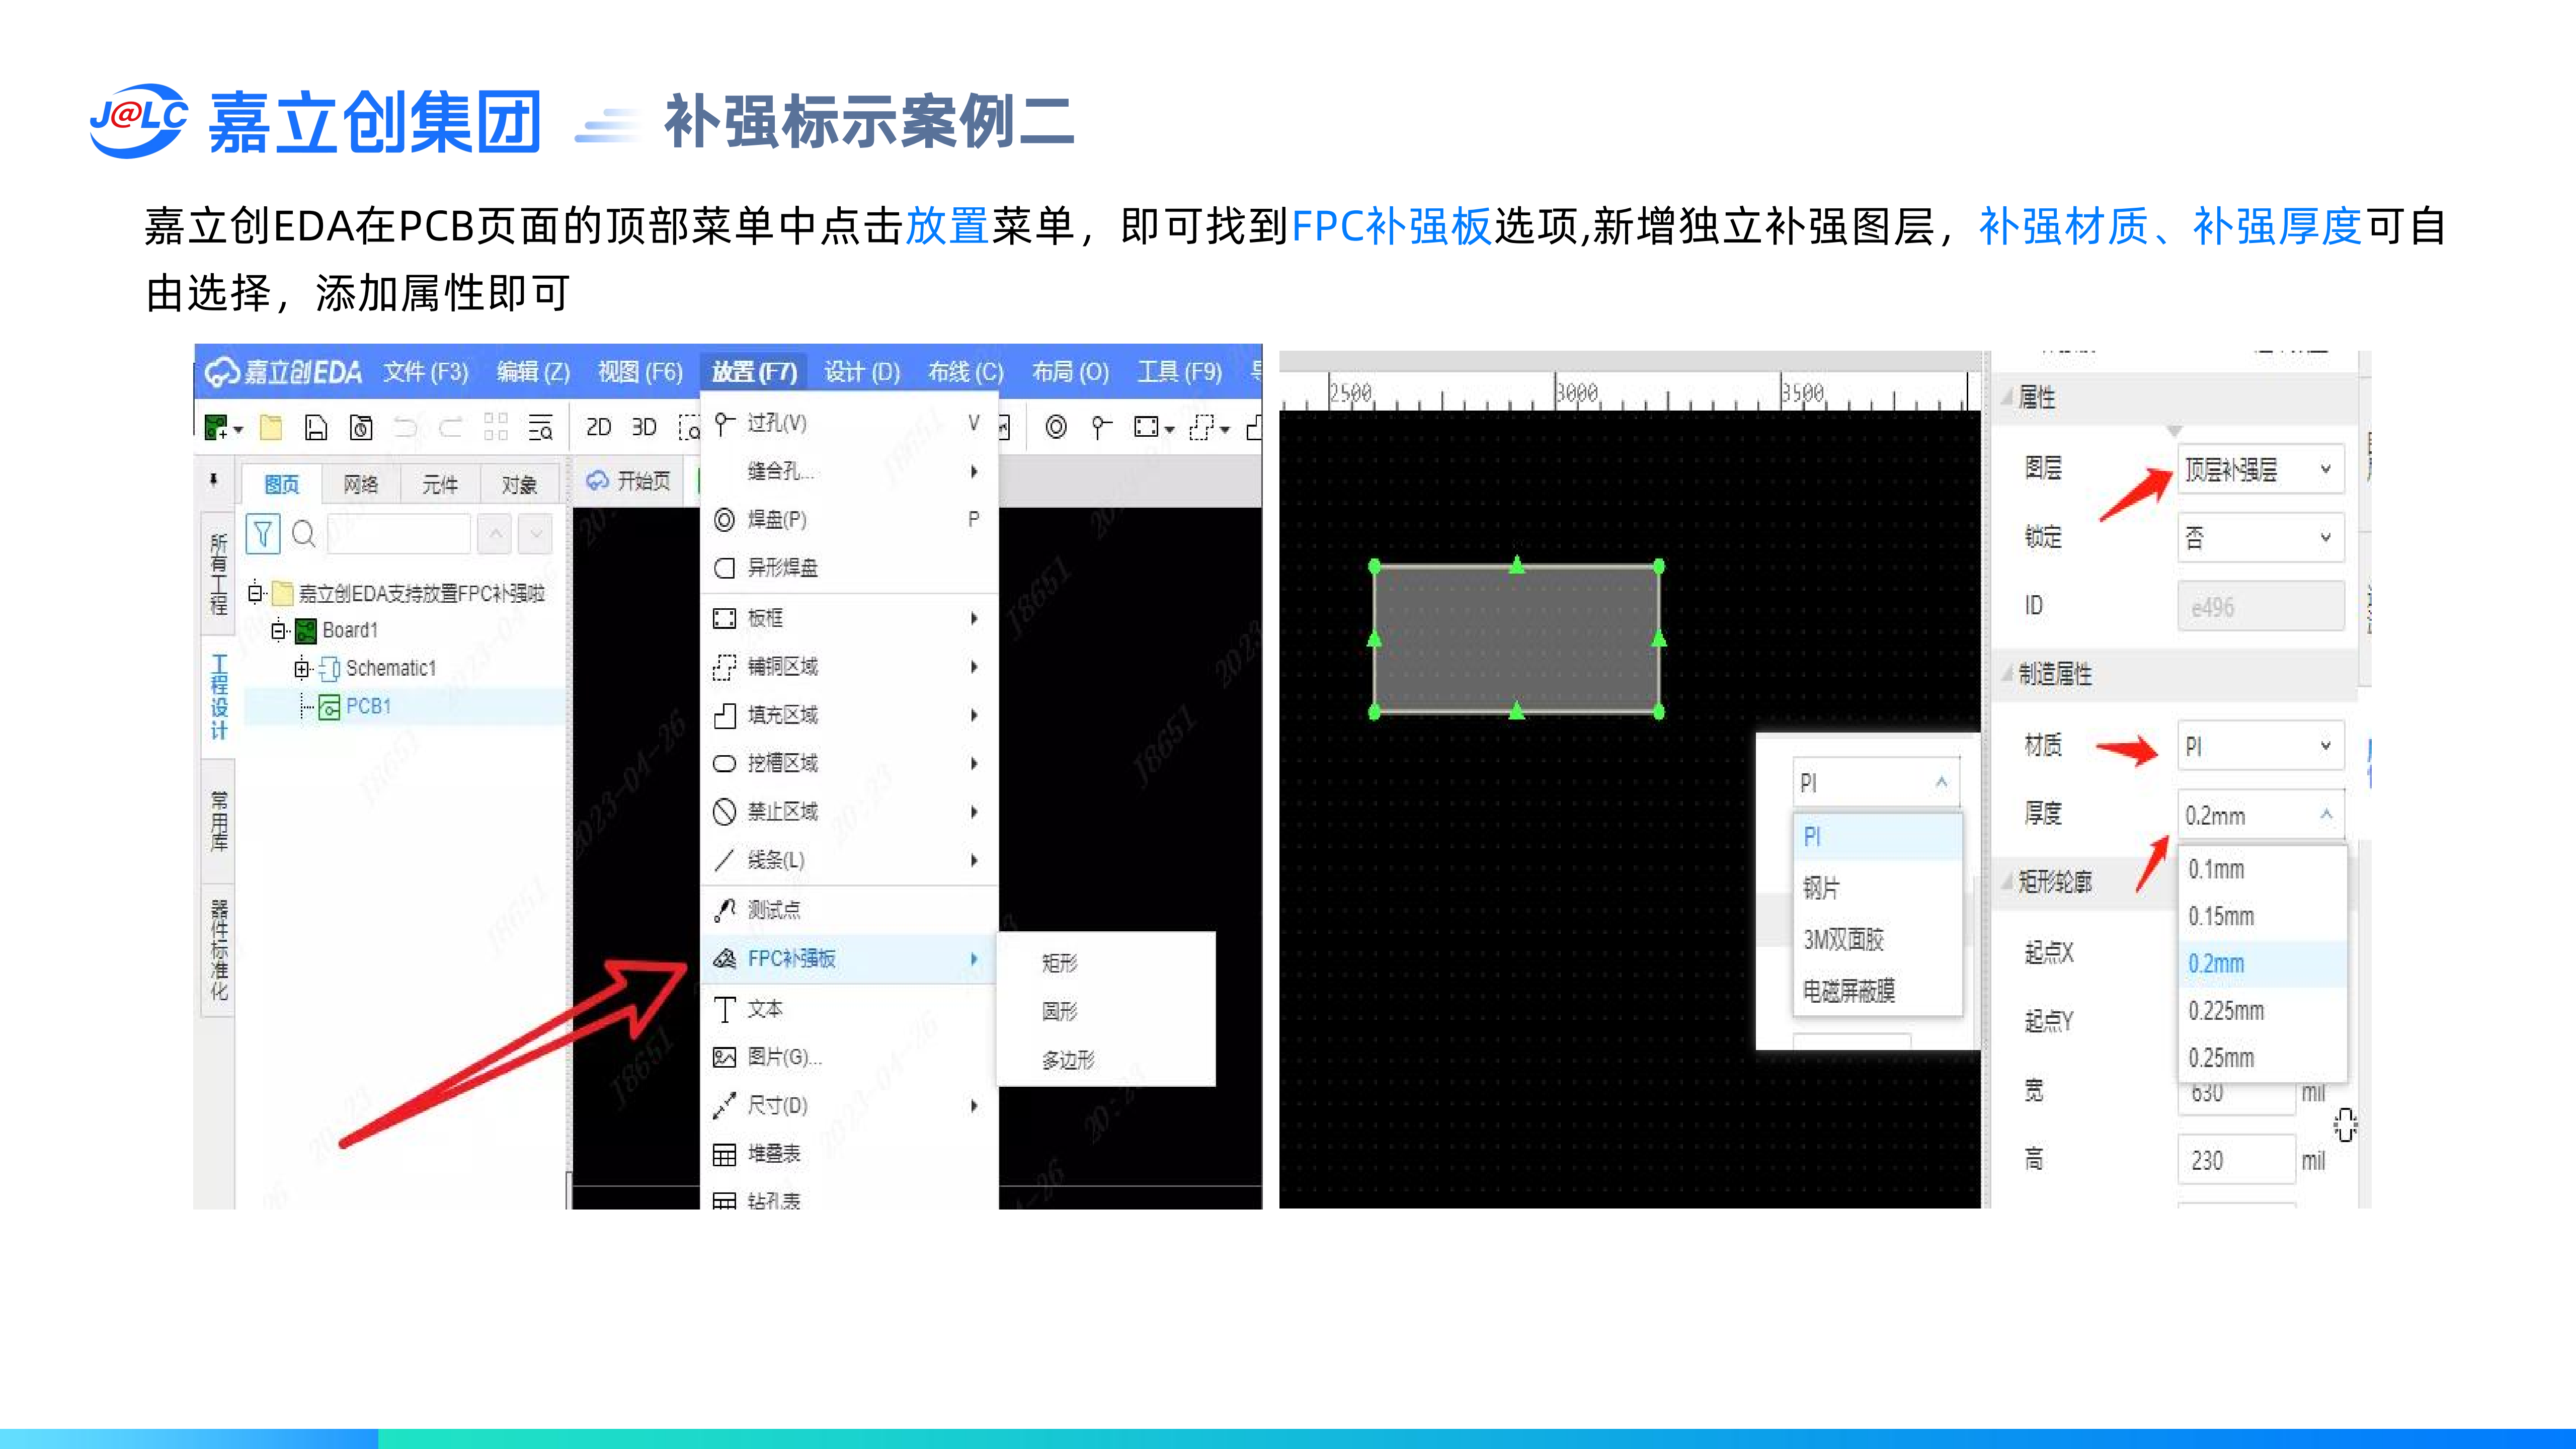Click the open folder toolbar icon
2576x1449 pixels.
click(x=271, y=428)
